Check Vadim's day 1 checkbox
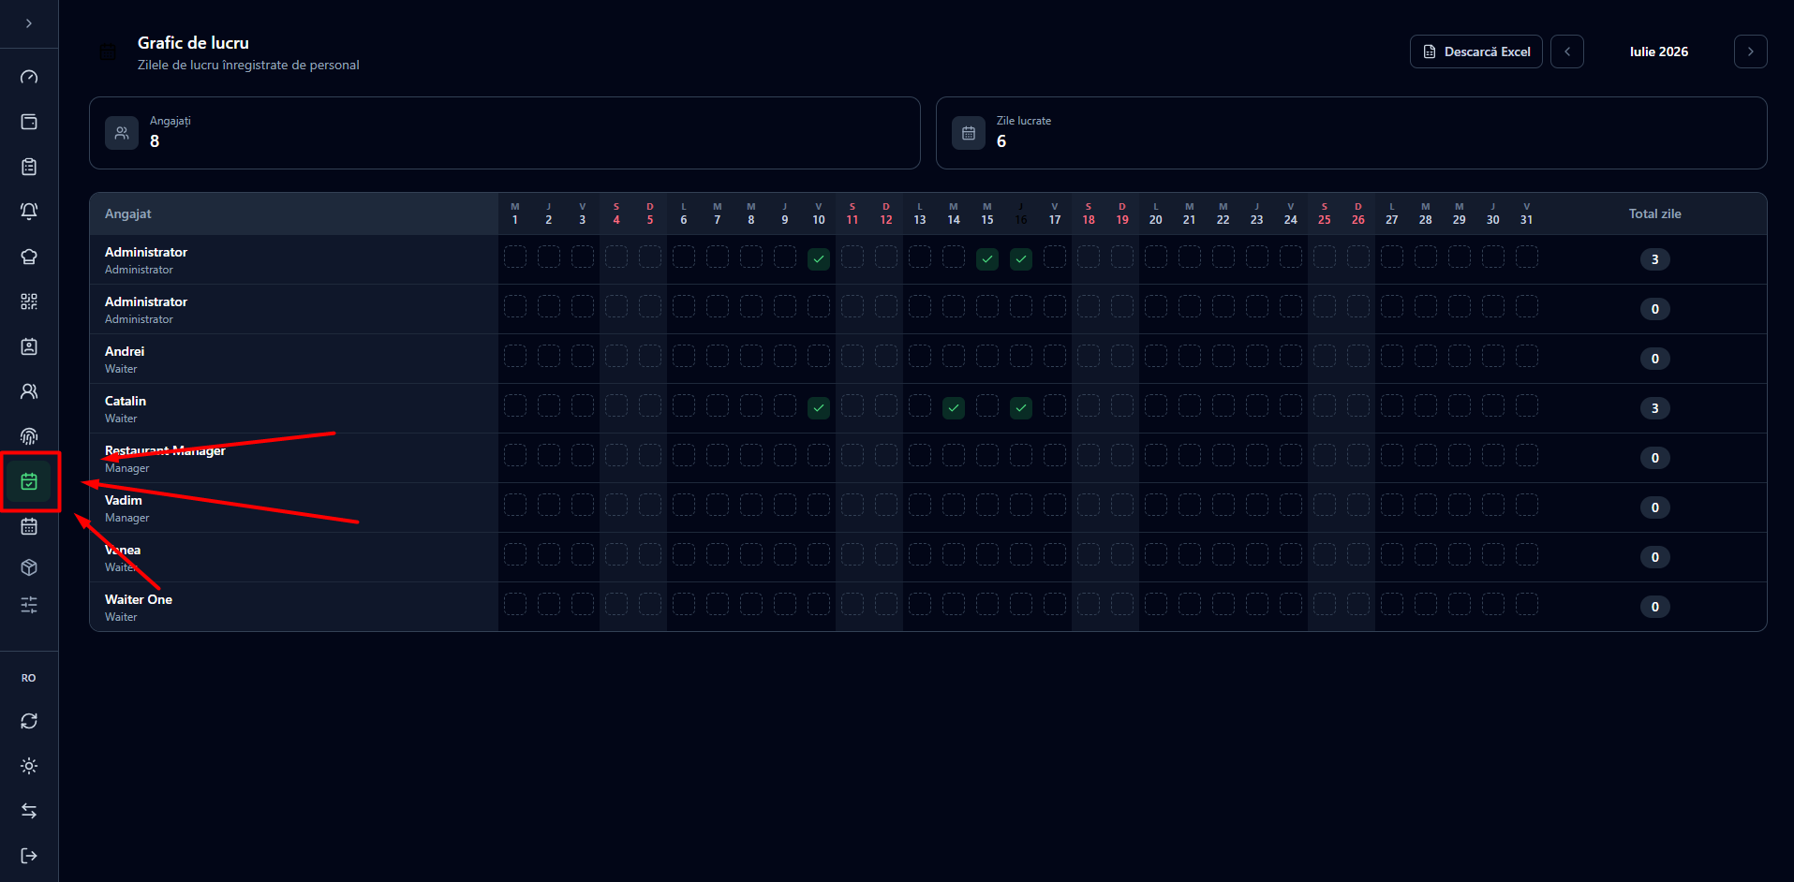The height and width of the screenshot is (882, 1794). [x=515, y=506]
